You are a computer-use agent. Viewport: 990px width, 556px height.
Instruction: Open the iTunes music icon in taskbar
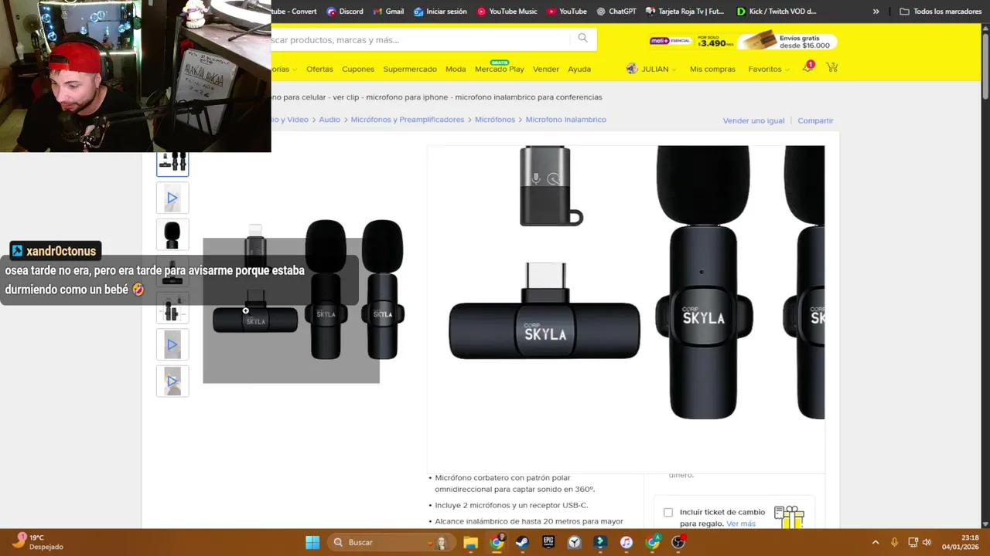click(626, 542)
